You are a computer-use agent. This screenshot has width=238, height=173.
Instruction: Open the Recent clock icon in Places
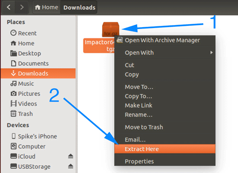click(13, 33)
